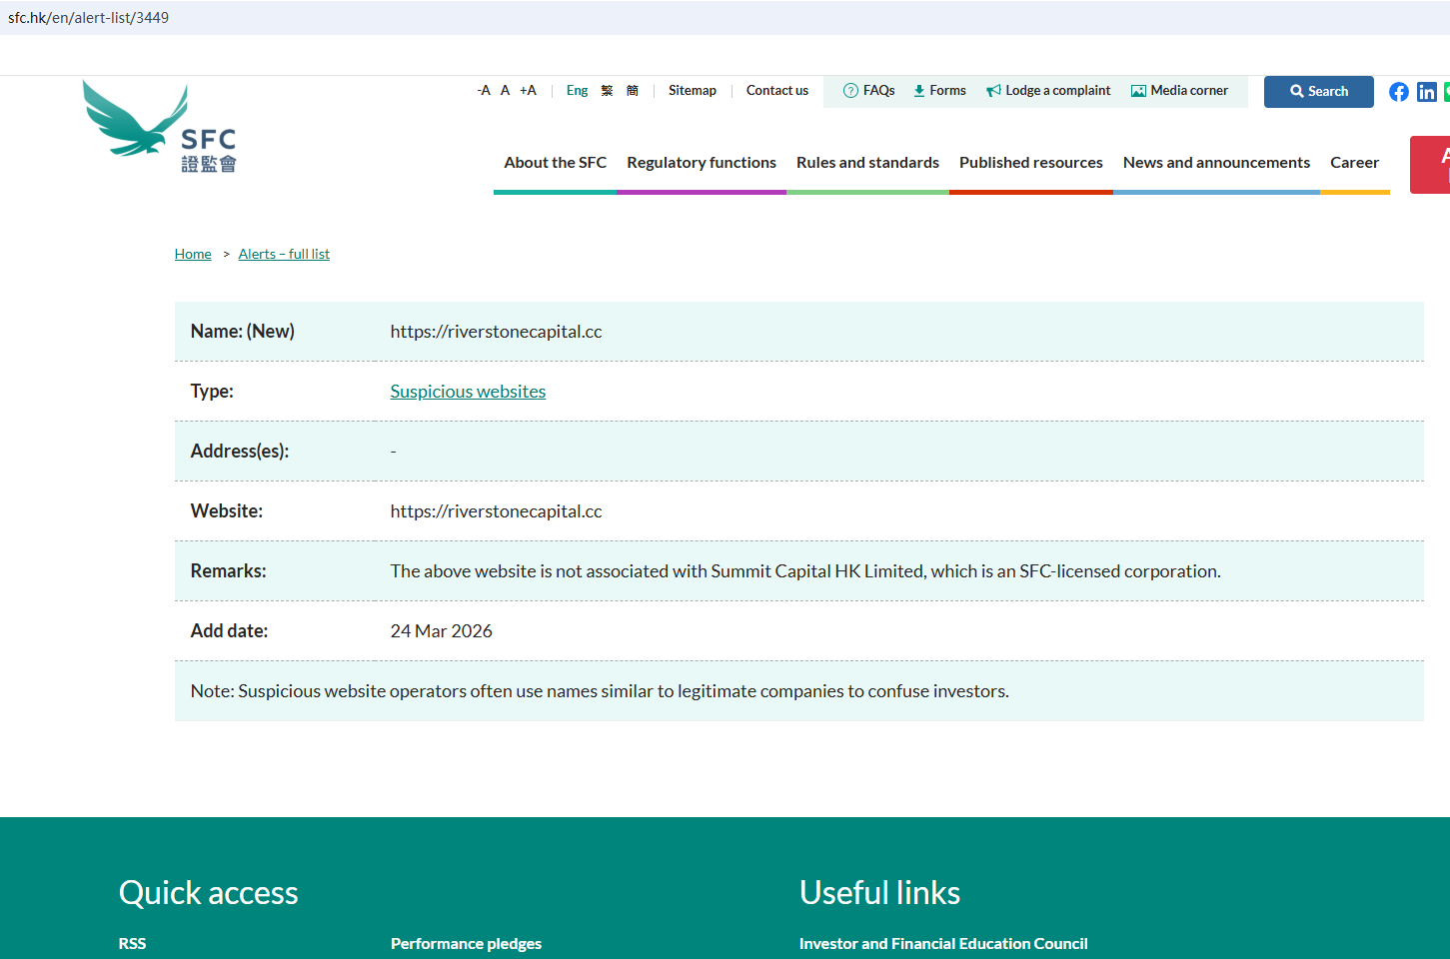Switch language to Traditional Chinese 繁
1450x959 pixels.
tap(607, 91)
